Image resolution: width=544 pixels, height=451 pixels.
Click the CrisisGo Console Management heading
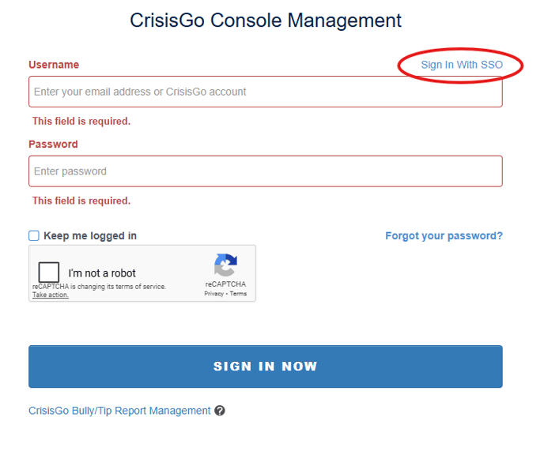pos(266,21)
